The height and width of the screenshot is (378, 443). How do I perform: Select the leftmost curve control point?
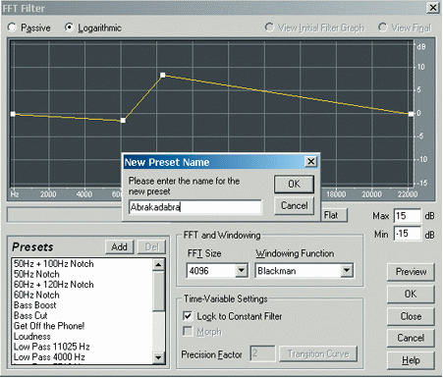coord(13,114)
